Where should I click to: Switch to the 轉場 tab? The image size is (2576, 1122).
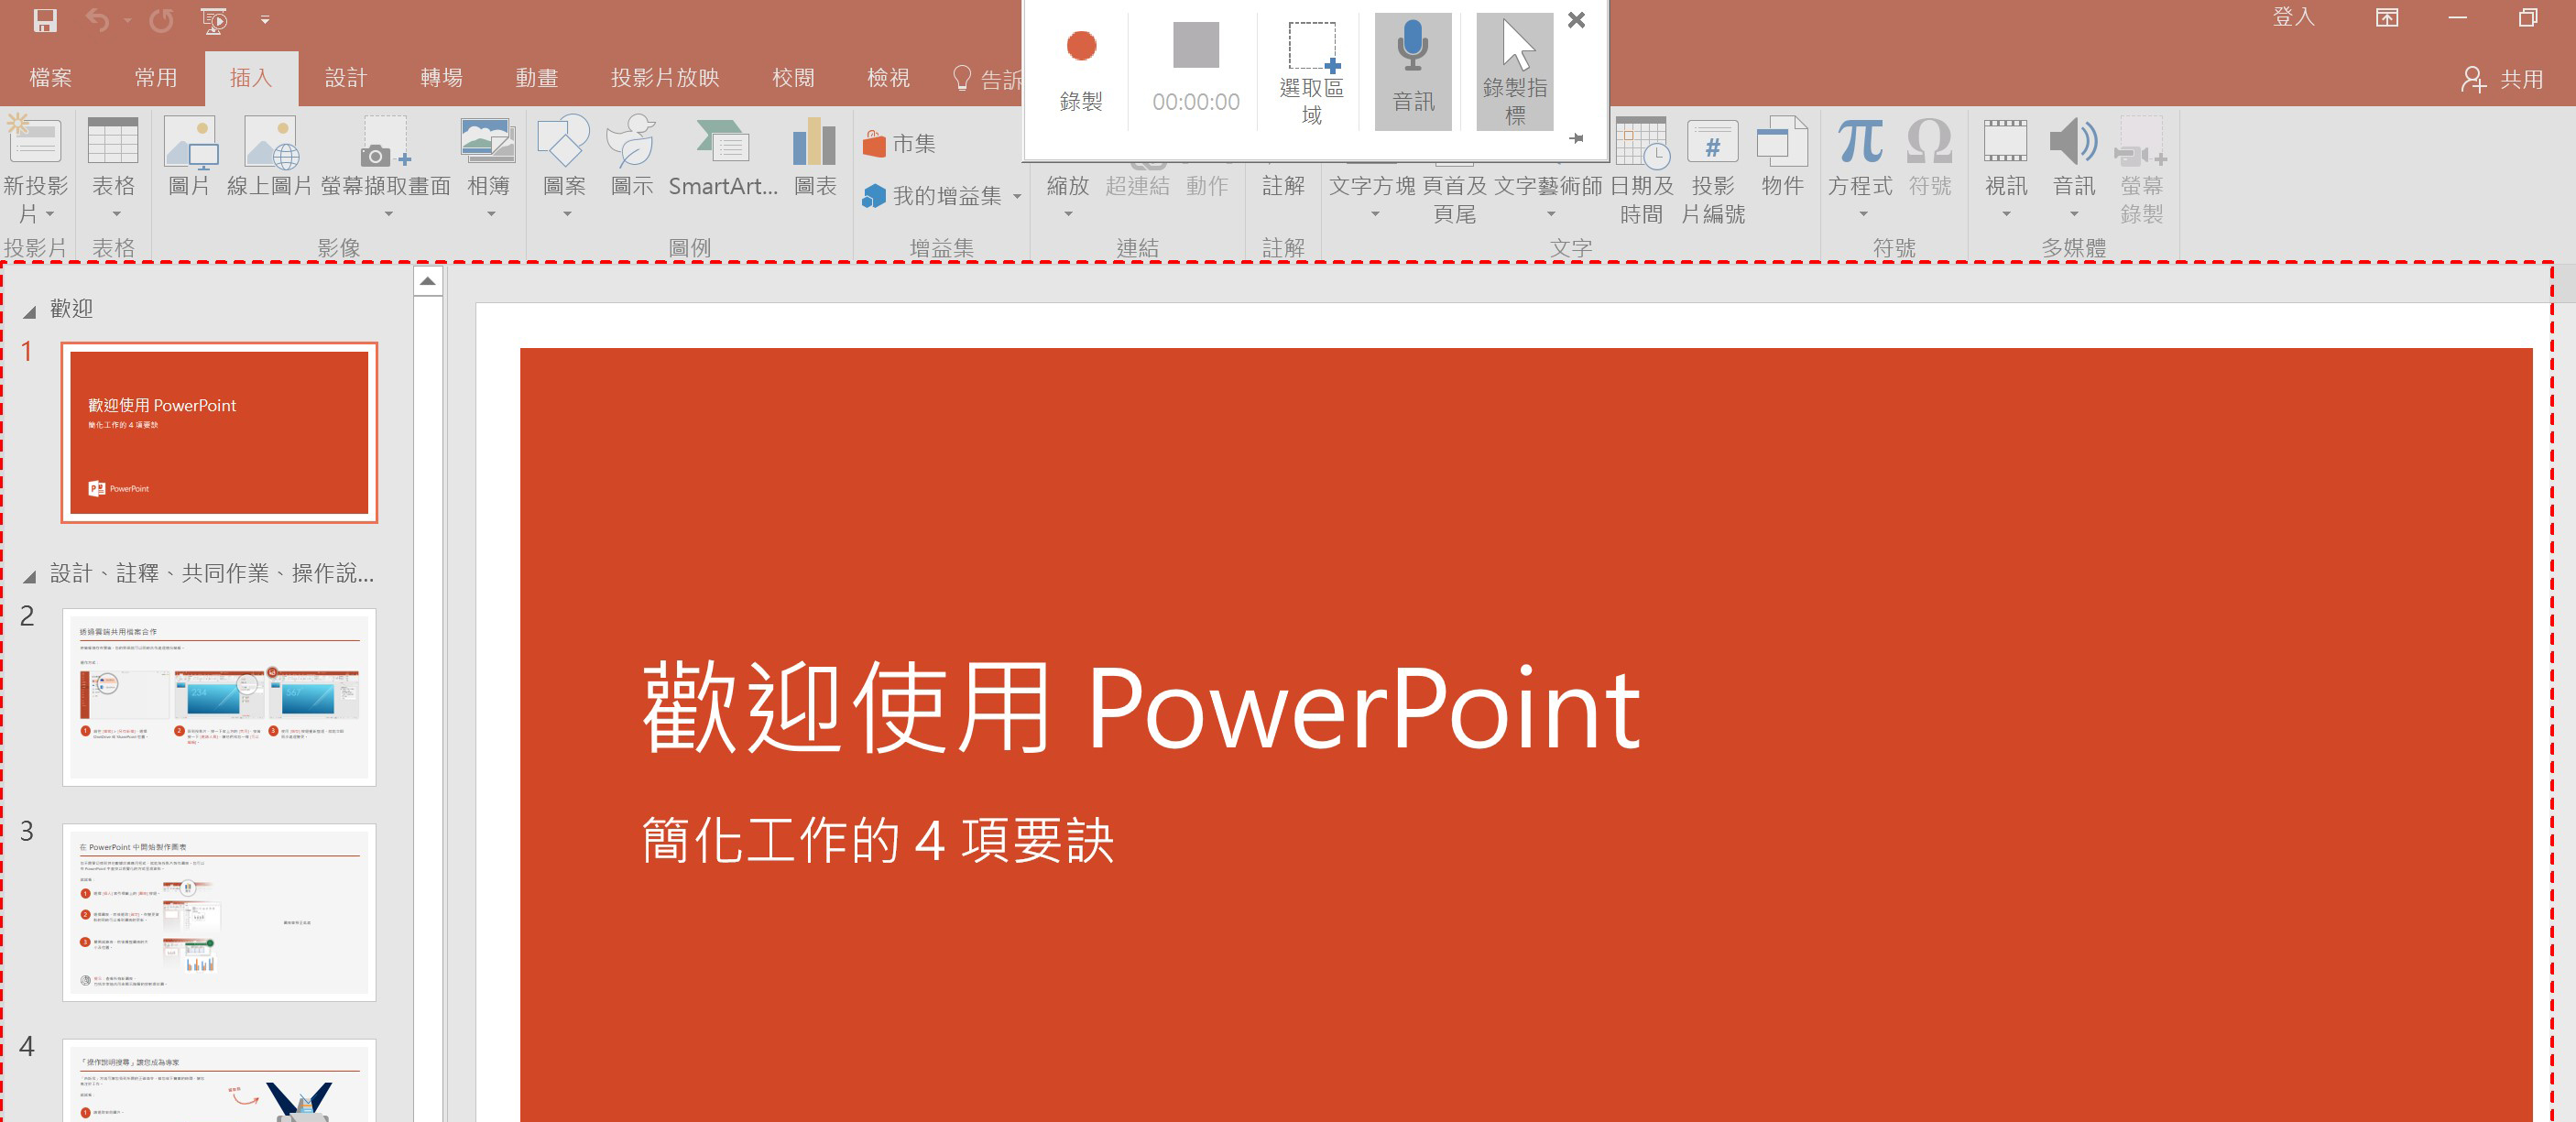441,78
